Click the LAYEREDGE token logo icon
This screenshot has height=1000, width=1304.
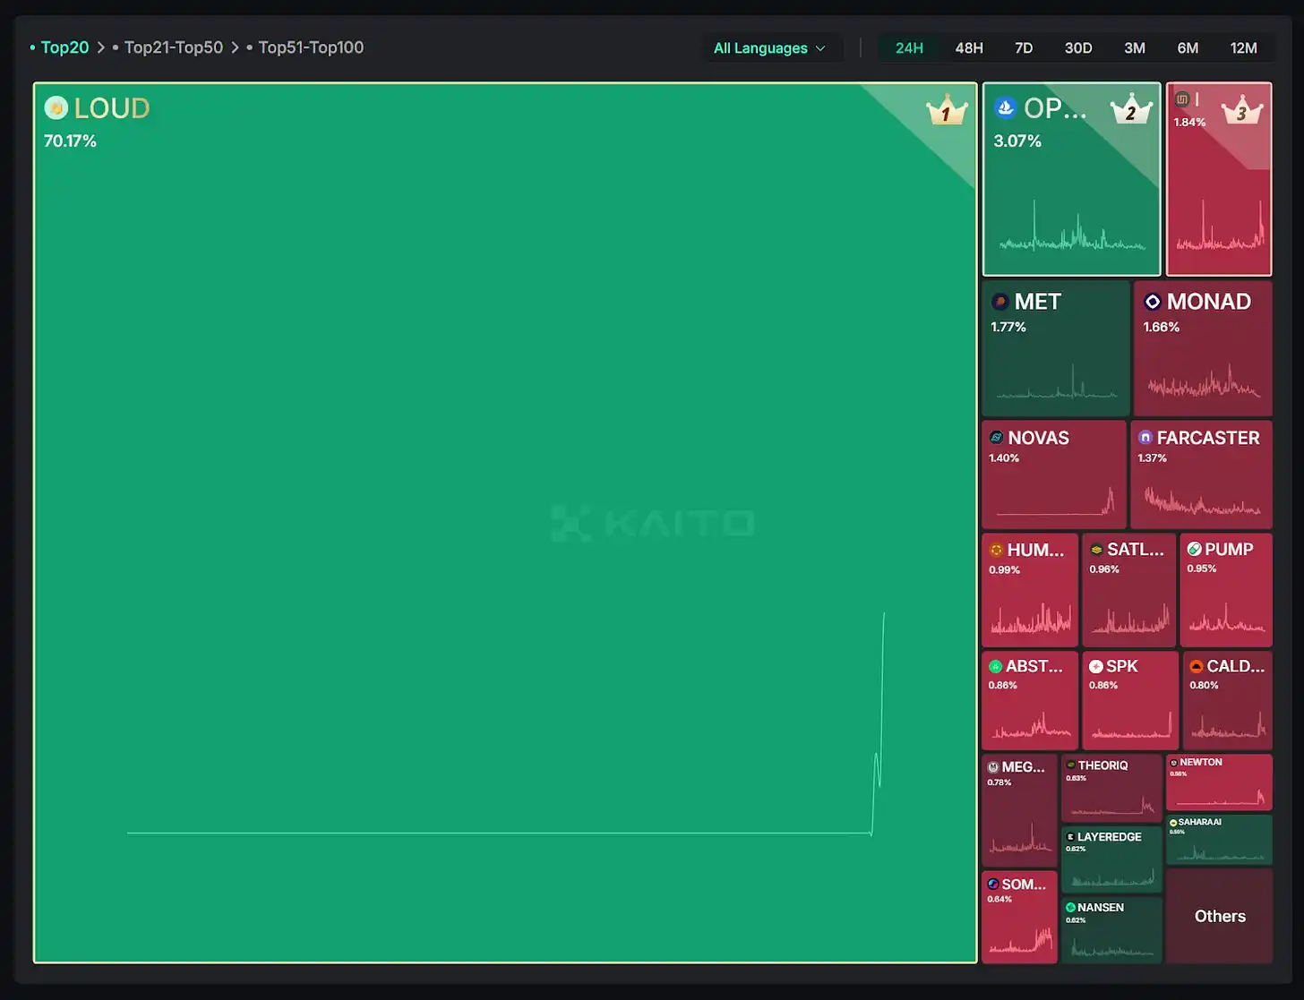tap(1070, 837)
